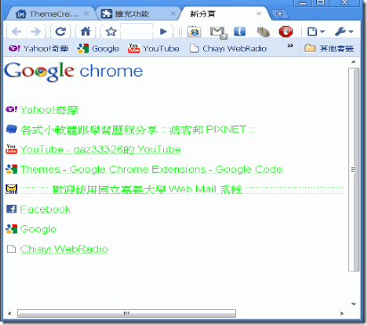Click the scroll down arrow
The width and height of the screenshot is (367, 325).
coord(354,304)
